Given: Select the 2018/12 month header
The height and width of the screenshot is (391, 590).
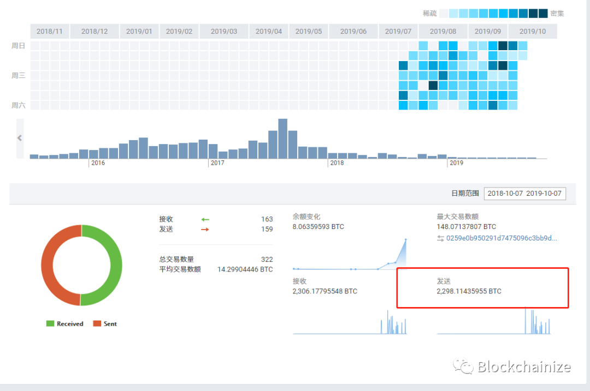Looking at the screenshot, I should 95,32.
